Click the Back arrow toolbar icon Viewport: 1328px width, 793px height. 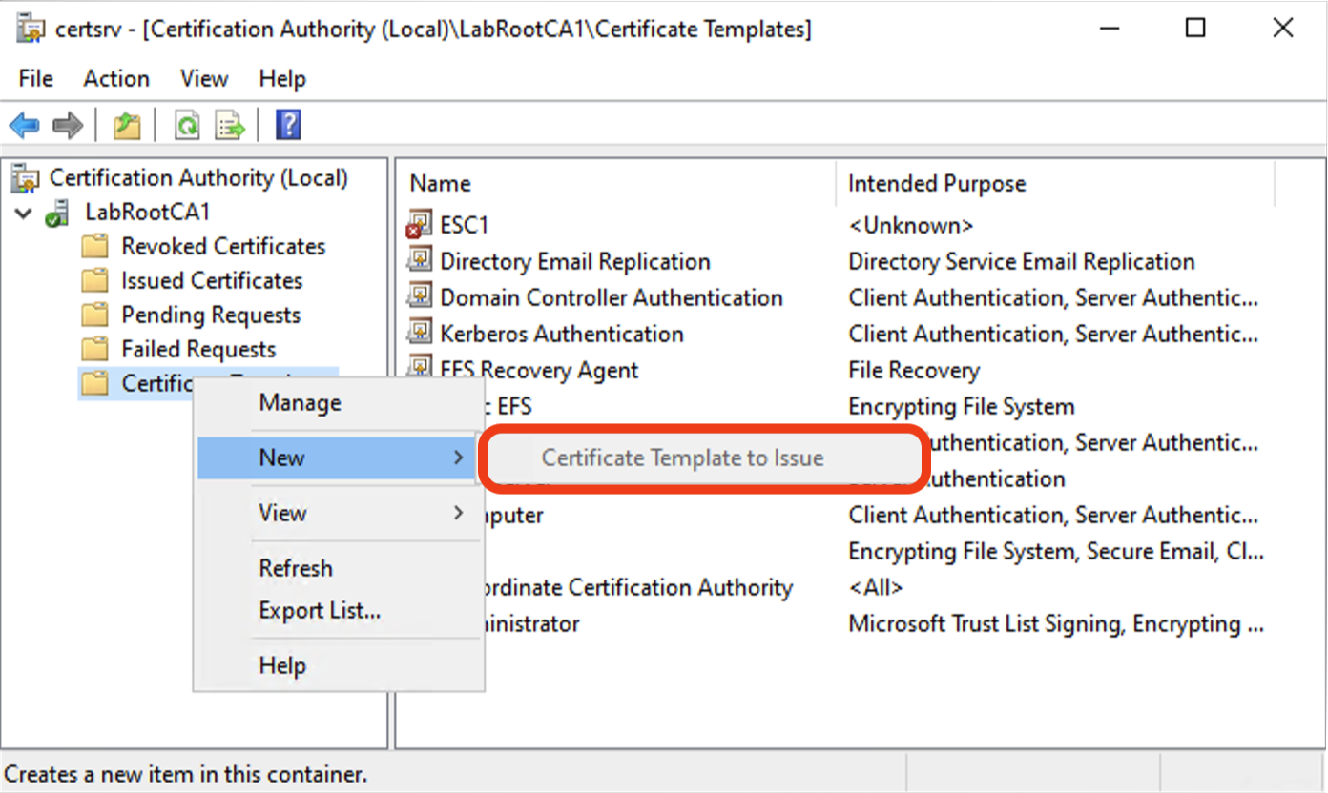(24, 125)
